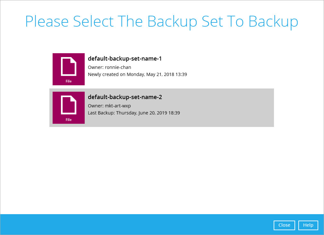This screenshot has height=235, width=324.
Task: Click the blue footer bar left of Close
Action: coord(136,224)
